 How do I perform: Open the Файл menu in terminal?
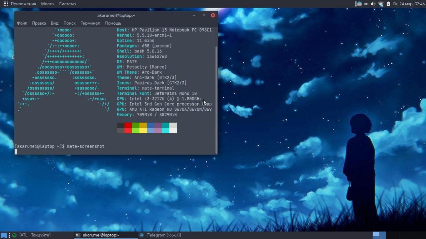point(22,23)
